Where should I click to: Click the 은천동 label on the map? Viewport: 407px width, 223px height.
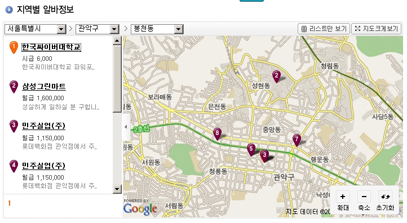[217, 106]
